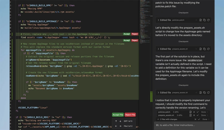Go to previous diff with up arrow
The width and height of the screenshot is (224, 130).
tap(116, 121)
